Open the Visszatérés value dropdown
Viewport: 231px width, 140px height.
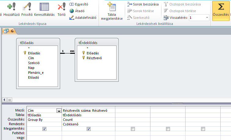point(207,18)
